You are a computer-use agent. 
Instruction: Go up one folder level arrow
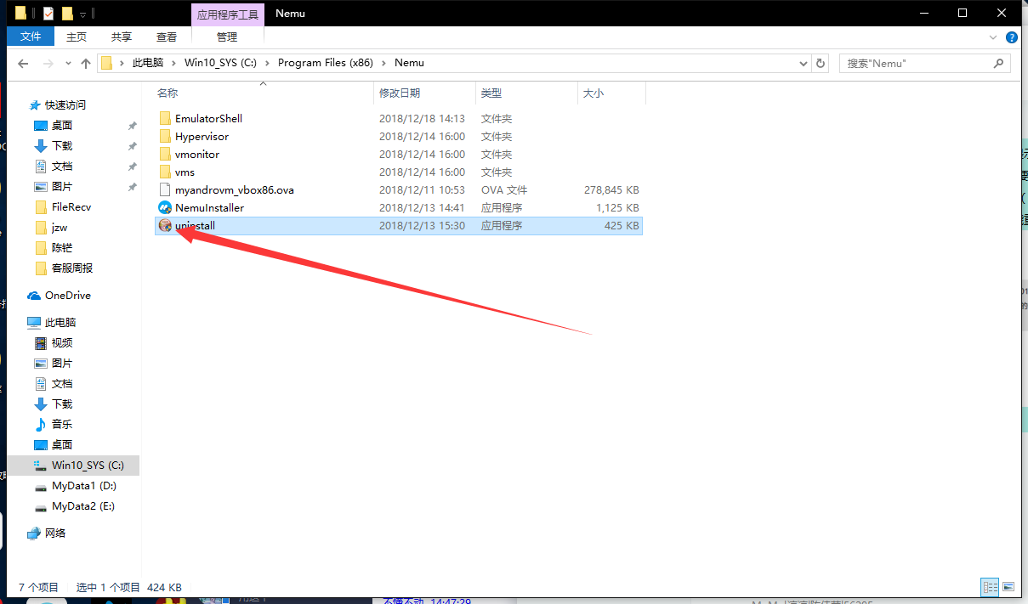85,64
